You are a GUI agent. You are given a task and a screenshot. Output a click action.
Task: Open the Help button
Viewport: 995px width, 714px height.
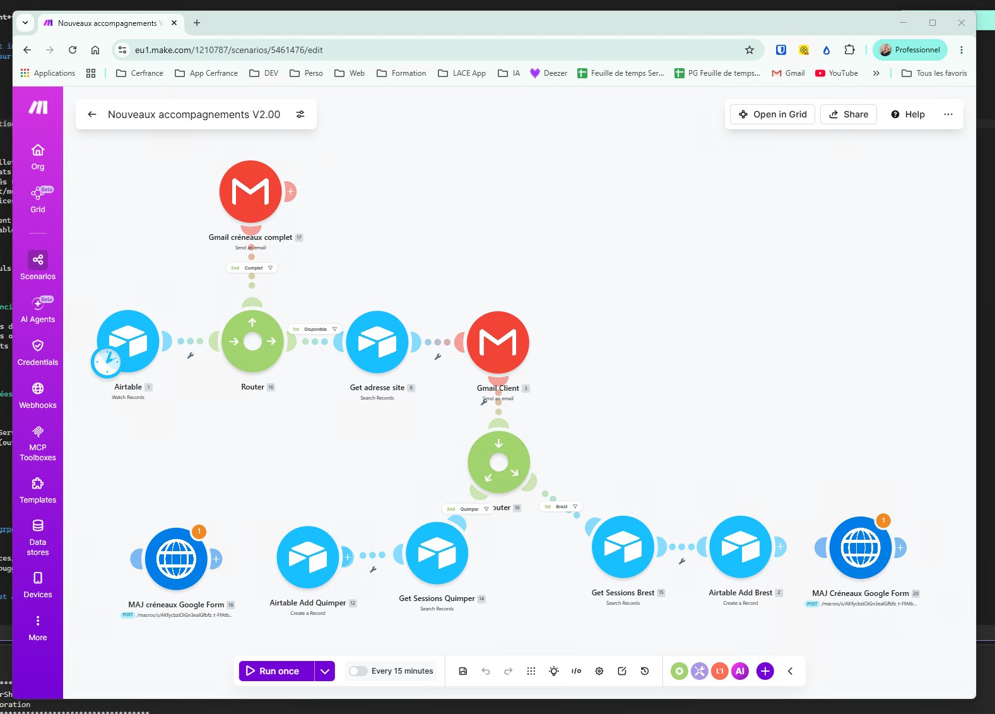coord(908,114)
